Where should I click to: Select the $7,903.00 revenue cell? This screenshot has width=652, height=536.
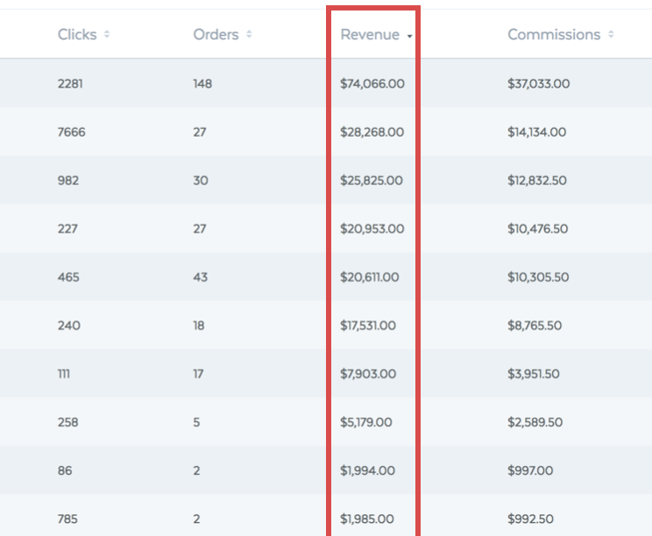tap(368, 374)
